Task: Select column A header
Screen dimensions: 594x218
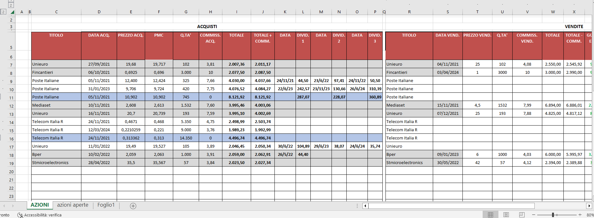Action: [x=22, y=12]
